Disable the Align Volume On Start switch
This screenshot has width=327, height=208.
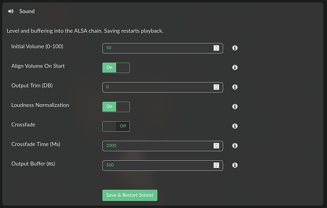tap(116, 68)
